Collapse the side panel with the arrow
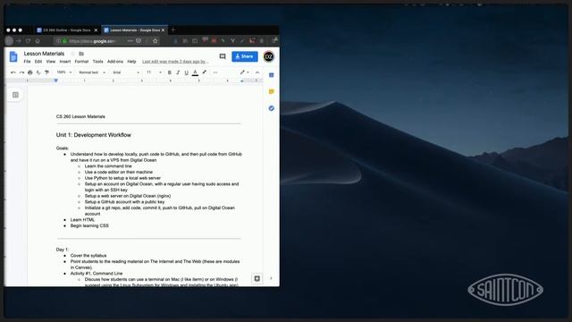 coord(271,278)
